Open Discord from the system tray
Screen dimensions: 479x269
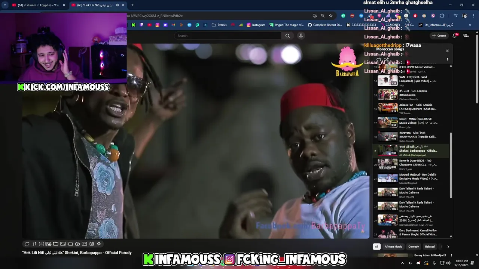click(x=418, y=263)
